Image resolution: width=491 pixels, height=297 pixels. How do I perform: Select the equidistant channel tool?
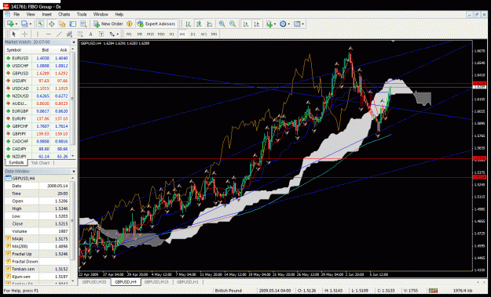pyautogui.click(x=69, y=34)
